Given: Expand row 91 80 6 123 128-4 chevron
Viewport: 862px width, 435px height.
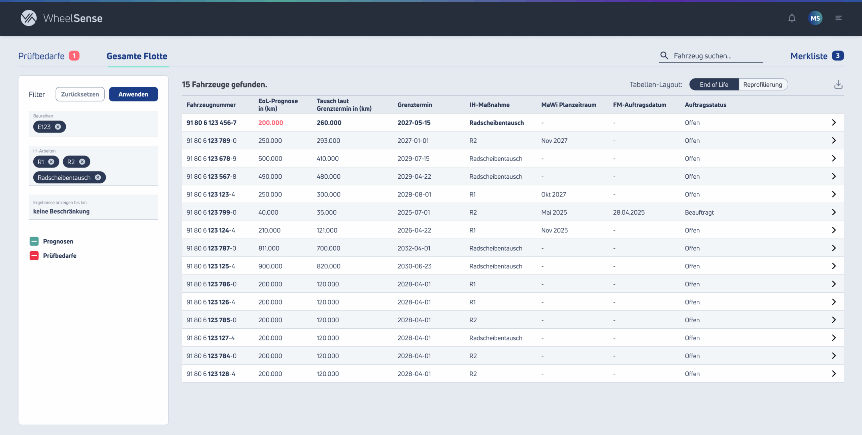Looking at the screenshot, I should coord(834,373).
